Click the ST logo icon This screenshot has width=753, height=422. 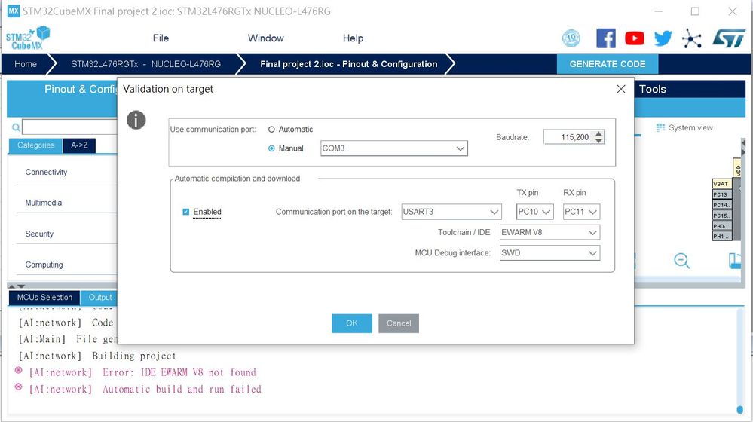click(729, 38)
